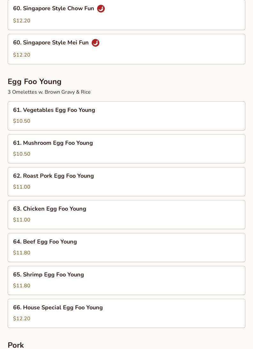Click the '3 Omelettes w. Brown Gravy & Rice' description

tap(49, 92)
